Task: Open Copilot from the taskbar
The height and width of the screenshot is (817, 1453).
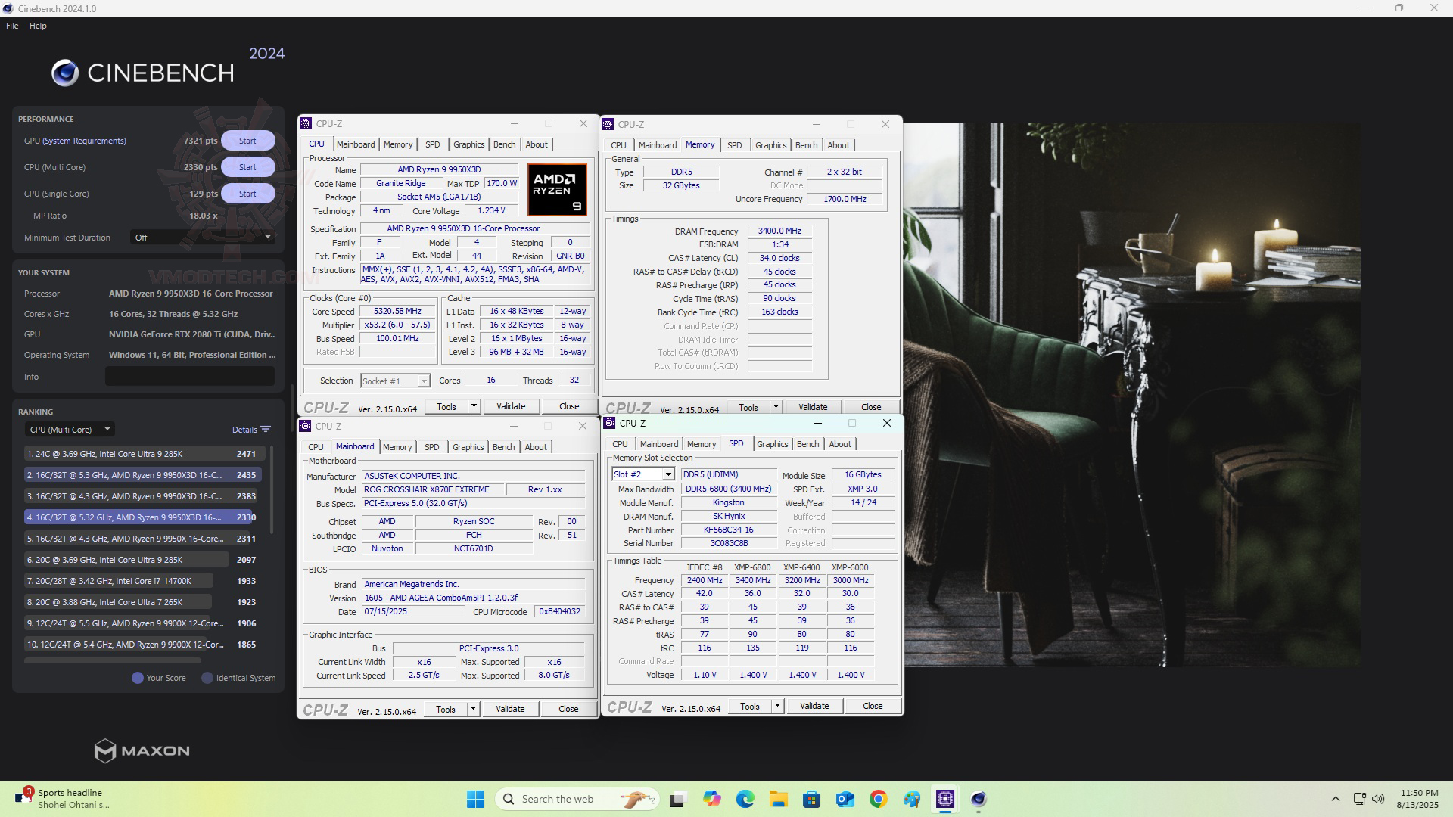Action: pos(712,799)
